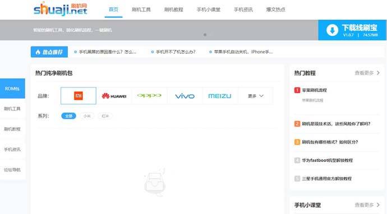Expand the 更多 brands dropdown
The image size is (387, 214).
point(256,96)
